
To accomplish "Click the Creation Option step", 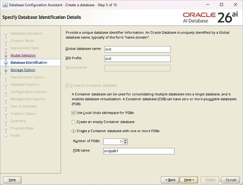I will click(23, 114).
